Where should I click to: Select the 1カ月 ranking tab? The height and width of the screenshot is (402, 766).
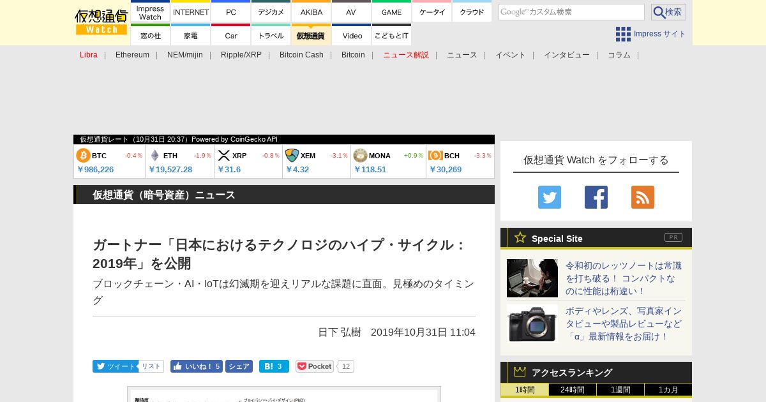pos(668,390)
